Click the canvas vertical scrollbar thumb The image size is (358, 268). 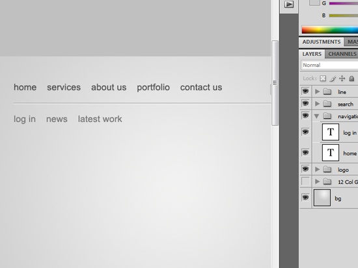[275, 83]
